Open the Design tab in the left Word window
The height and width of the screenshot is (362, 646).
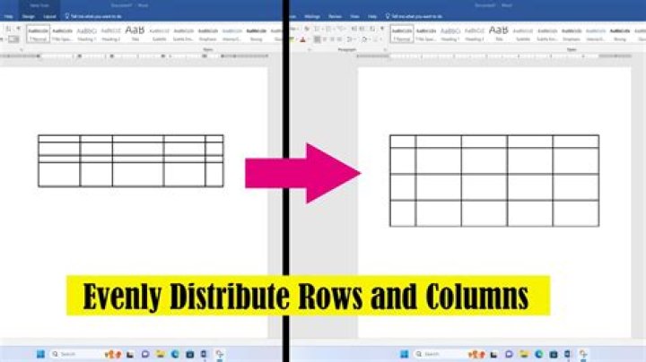point(29,16)
